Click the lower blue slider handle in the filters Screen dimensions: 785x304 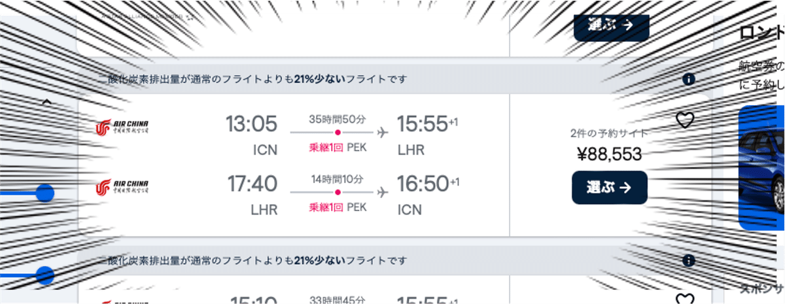[44, 275]
